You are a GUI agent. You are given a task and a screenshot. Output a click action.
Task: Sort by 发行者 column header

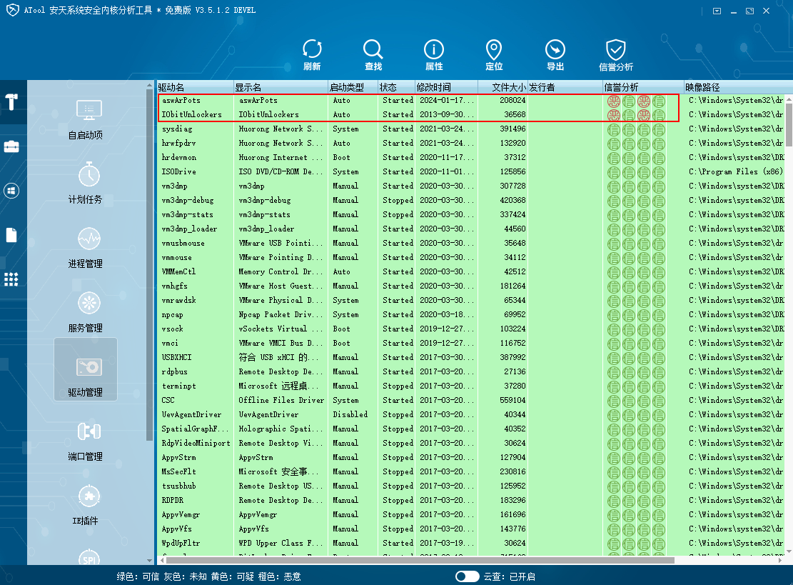coord(565,87)
